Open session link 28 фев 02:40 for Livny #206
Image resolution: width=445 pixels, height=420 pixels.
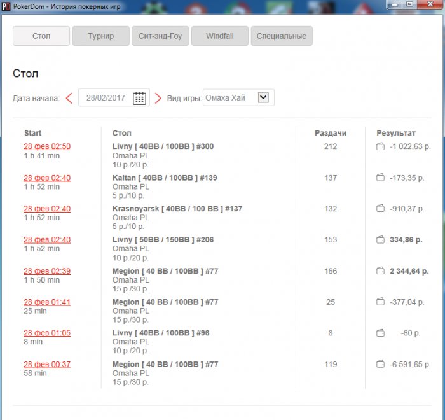point(47,240)
